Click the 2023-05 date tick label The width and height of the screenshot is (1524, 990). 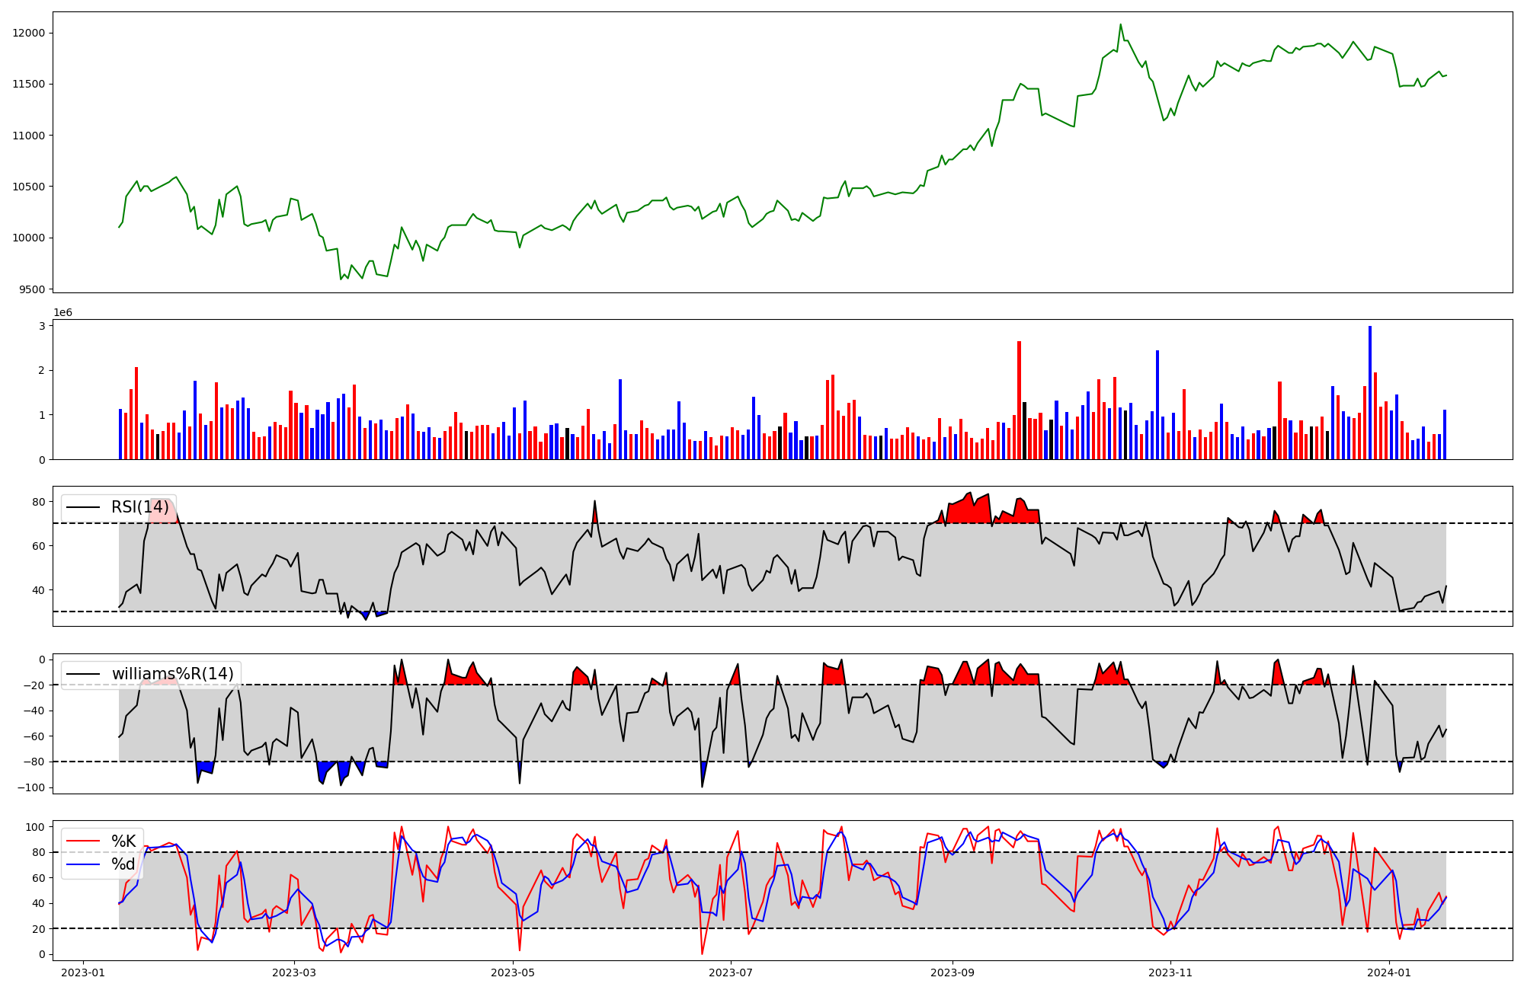click(513, 972)
